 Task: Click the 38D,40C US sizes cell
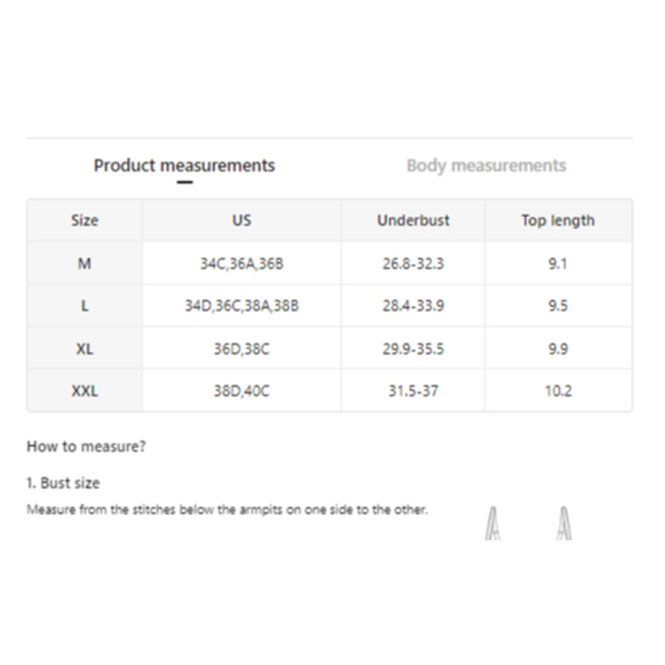coord(241,391)
